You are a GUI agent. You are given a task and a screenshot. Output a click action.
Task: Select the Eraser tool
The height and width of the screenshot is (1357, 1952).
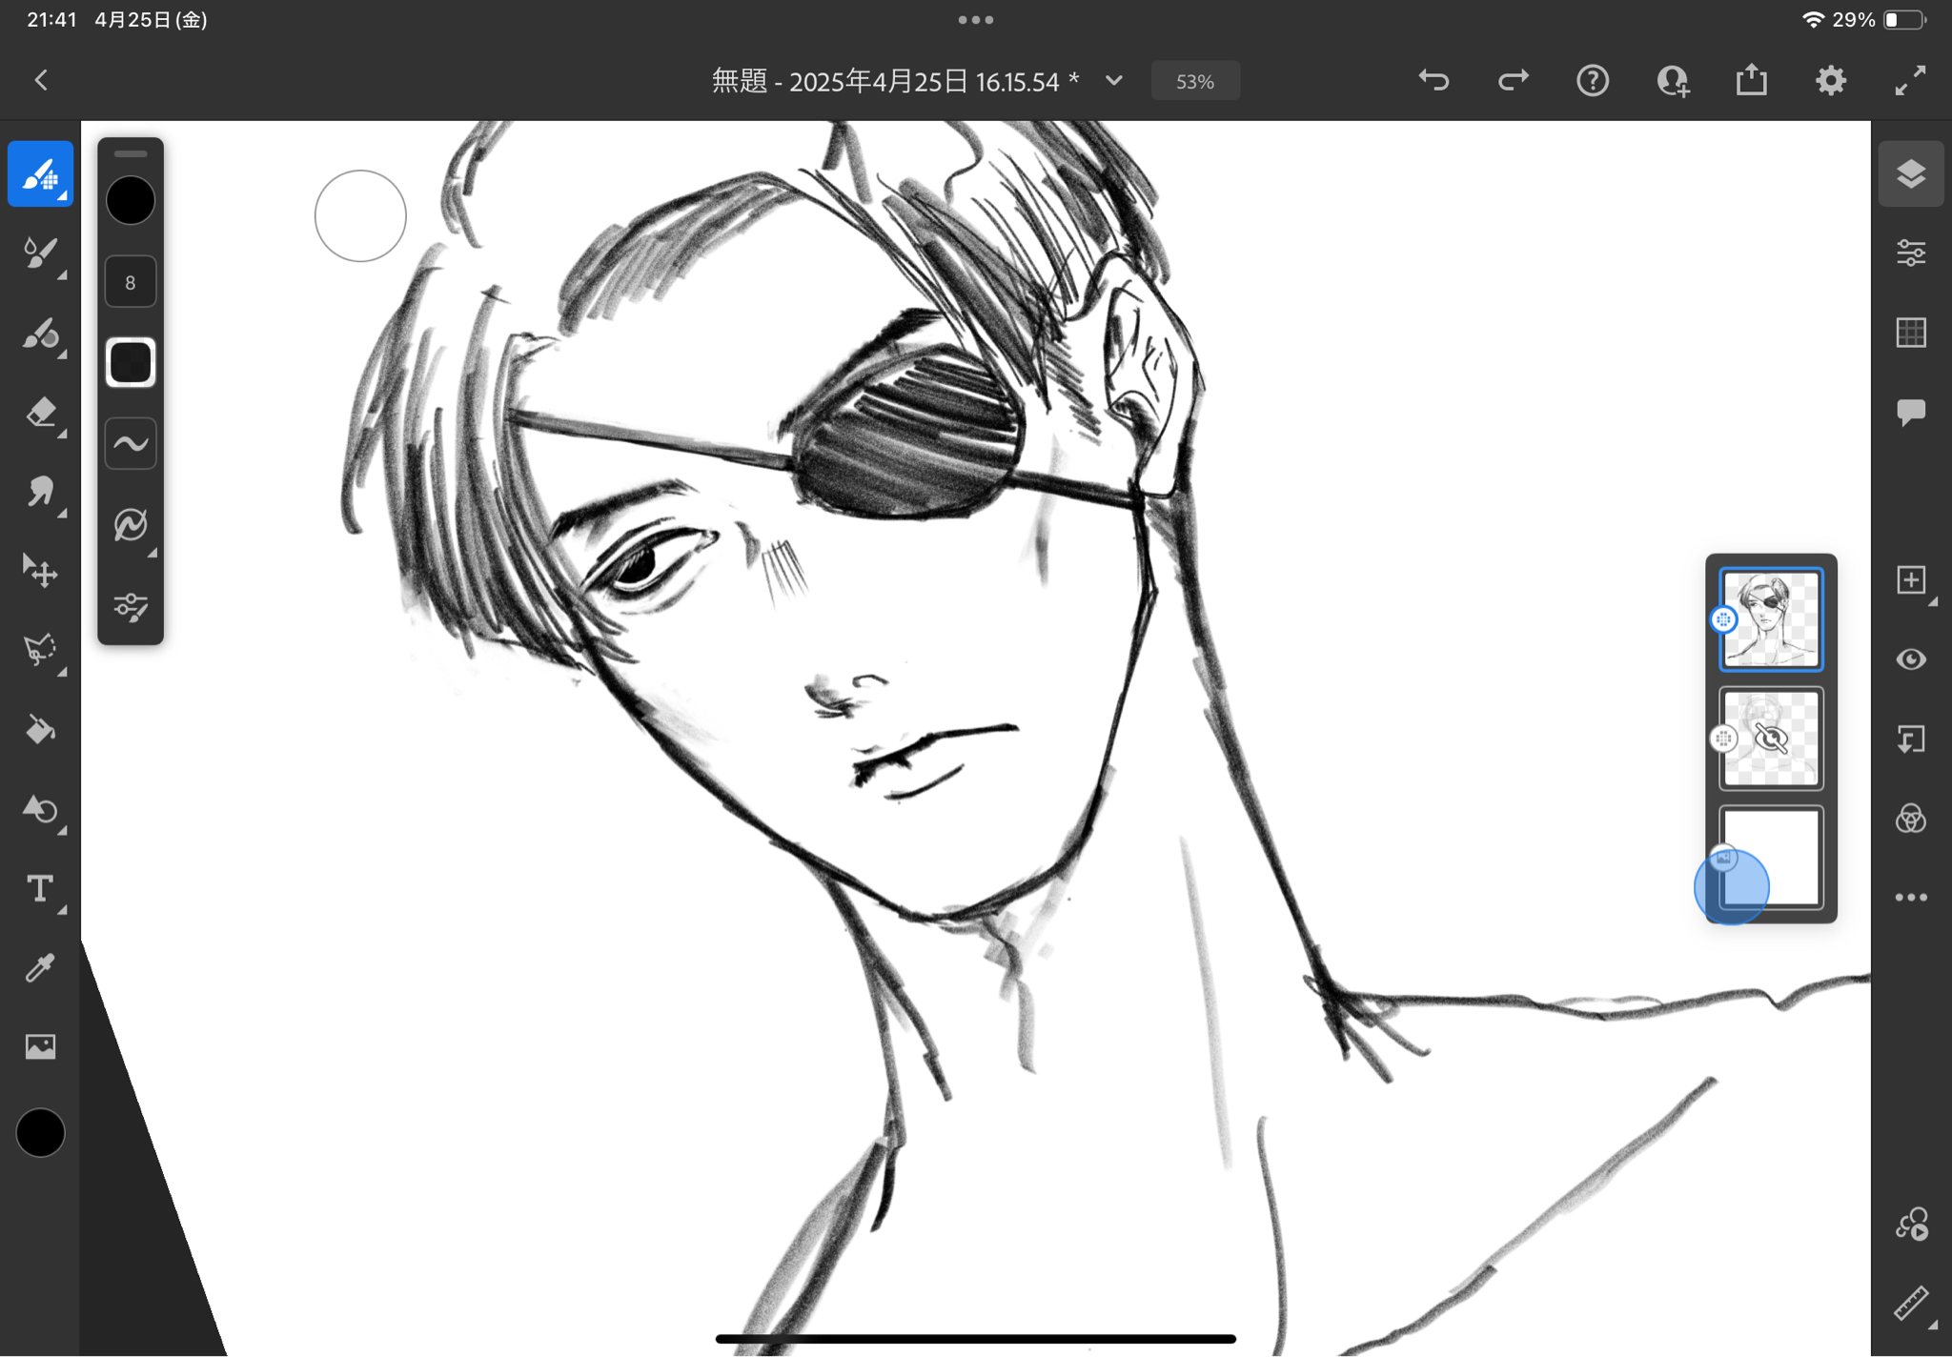[40, 413]
